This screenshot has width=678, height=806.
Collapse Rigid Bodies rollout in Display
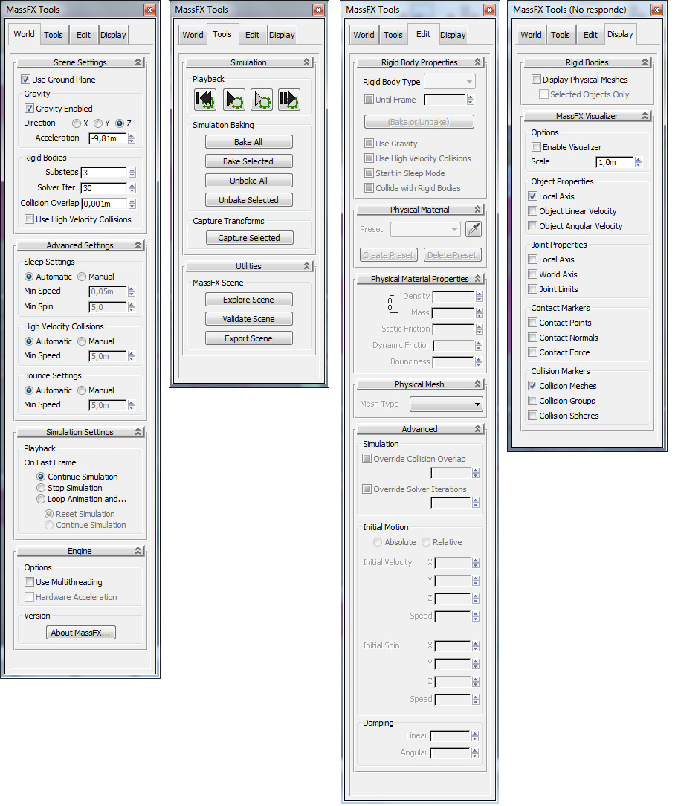pos(645,62)
